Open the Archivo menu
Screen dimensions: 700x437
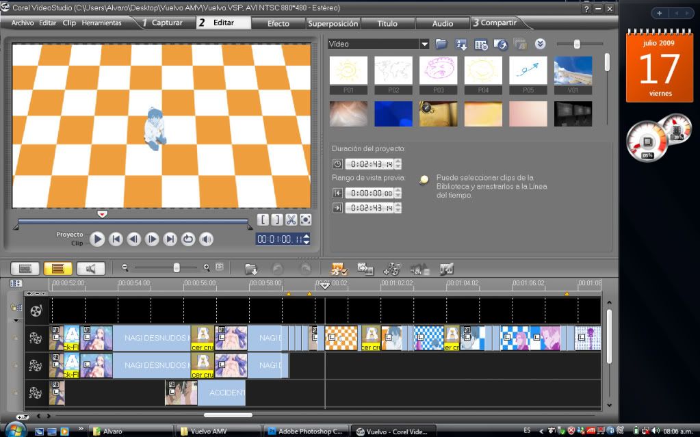click(x=23, y=23)
